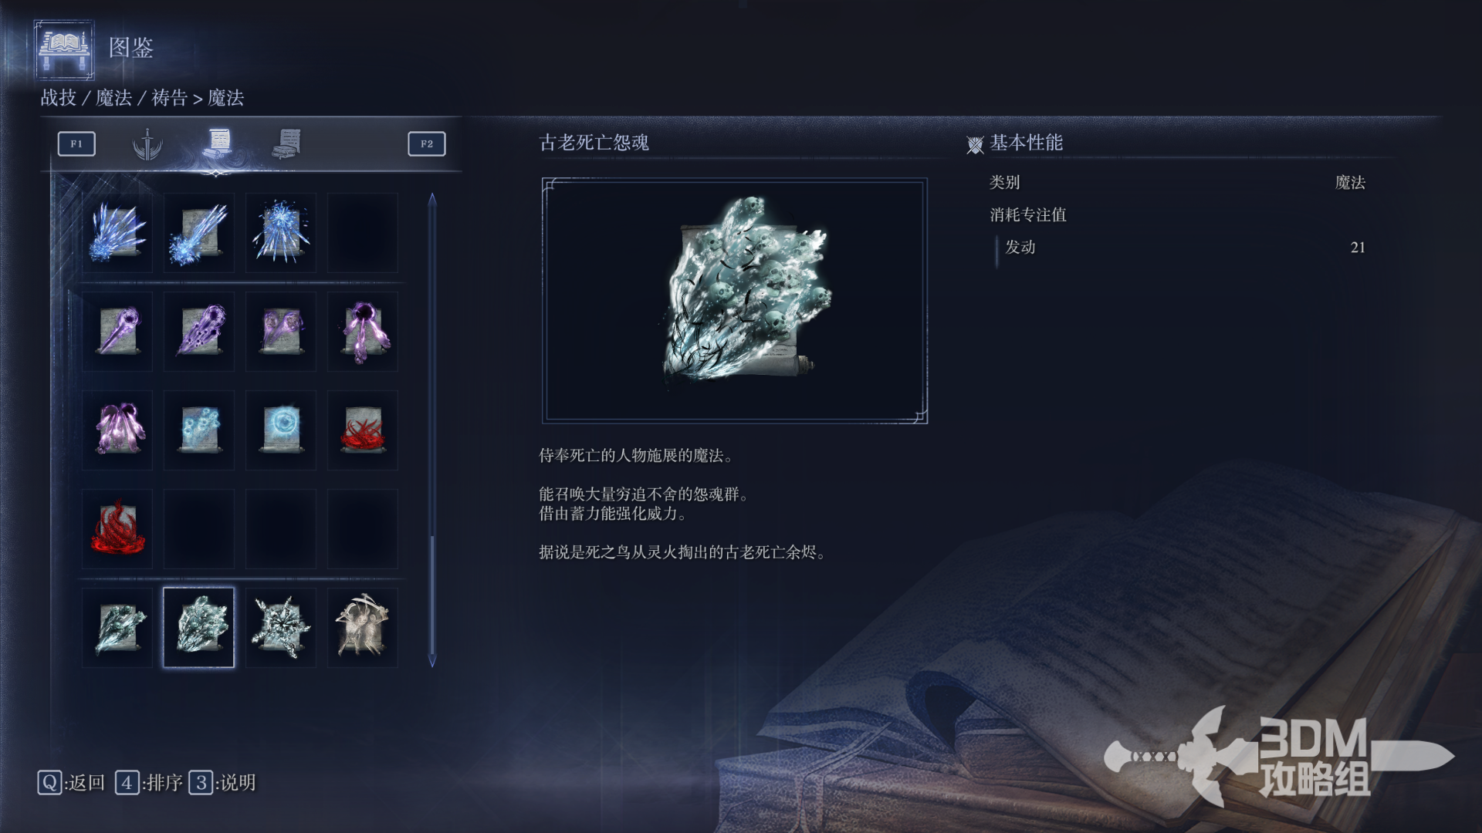Viewport: 1482px width, 833px height.
Task: Click the F2 next category button
Action: pyautogui.click(x=427, y=144)
